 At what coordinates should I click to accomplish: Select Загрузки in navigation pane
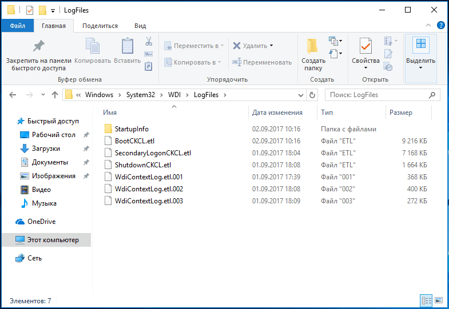pyautogui.click(x=46, y=149)
